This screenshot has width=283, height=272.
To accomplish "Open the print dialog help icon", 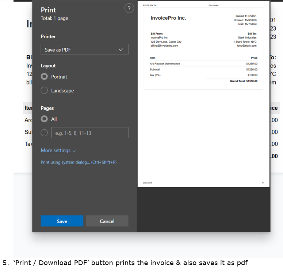I will pos(129,8).
